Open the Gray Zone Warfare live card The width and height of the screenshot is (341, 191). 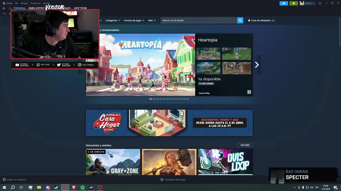pos(113,162)
